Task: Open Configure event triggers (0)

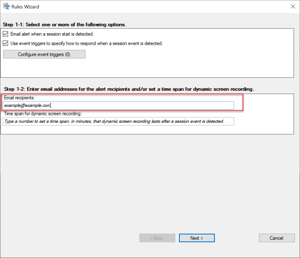Action: point(44,54)
